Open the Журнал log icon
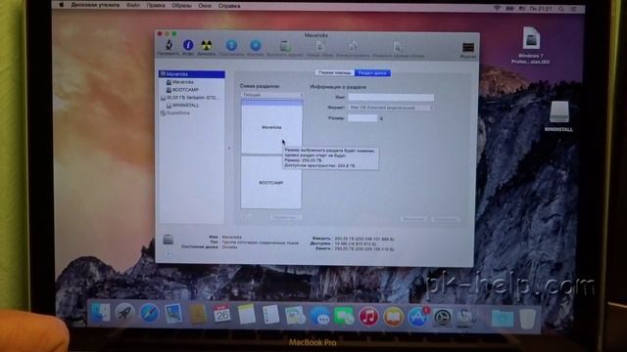 click(468, 48)
